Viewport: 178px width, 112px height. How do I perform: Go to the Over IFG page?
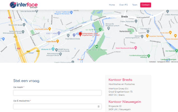click(x=123, y=5)
